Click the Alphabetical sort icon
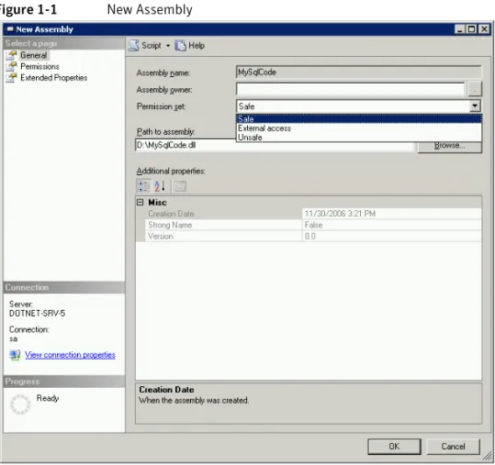 tap(160, 186)
